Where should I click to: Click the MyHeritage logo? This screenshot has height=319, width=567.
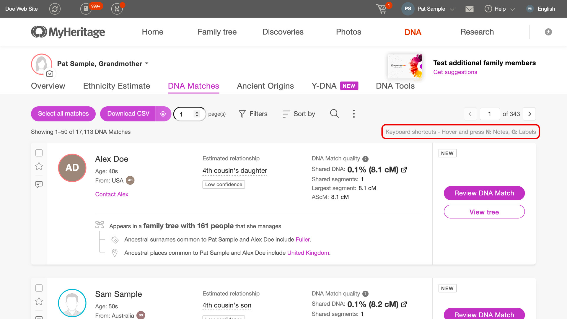click(68, 32)
